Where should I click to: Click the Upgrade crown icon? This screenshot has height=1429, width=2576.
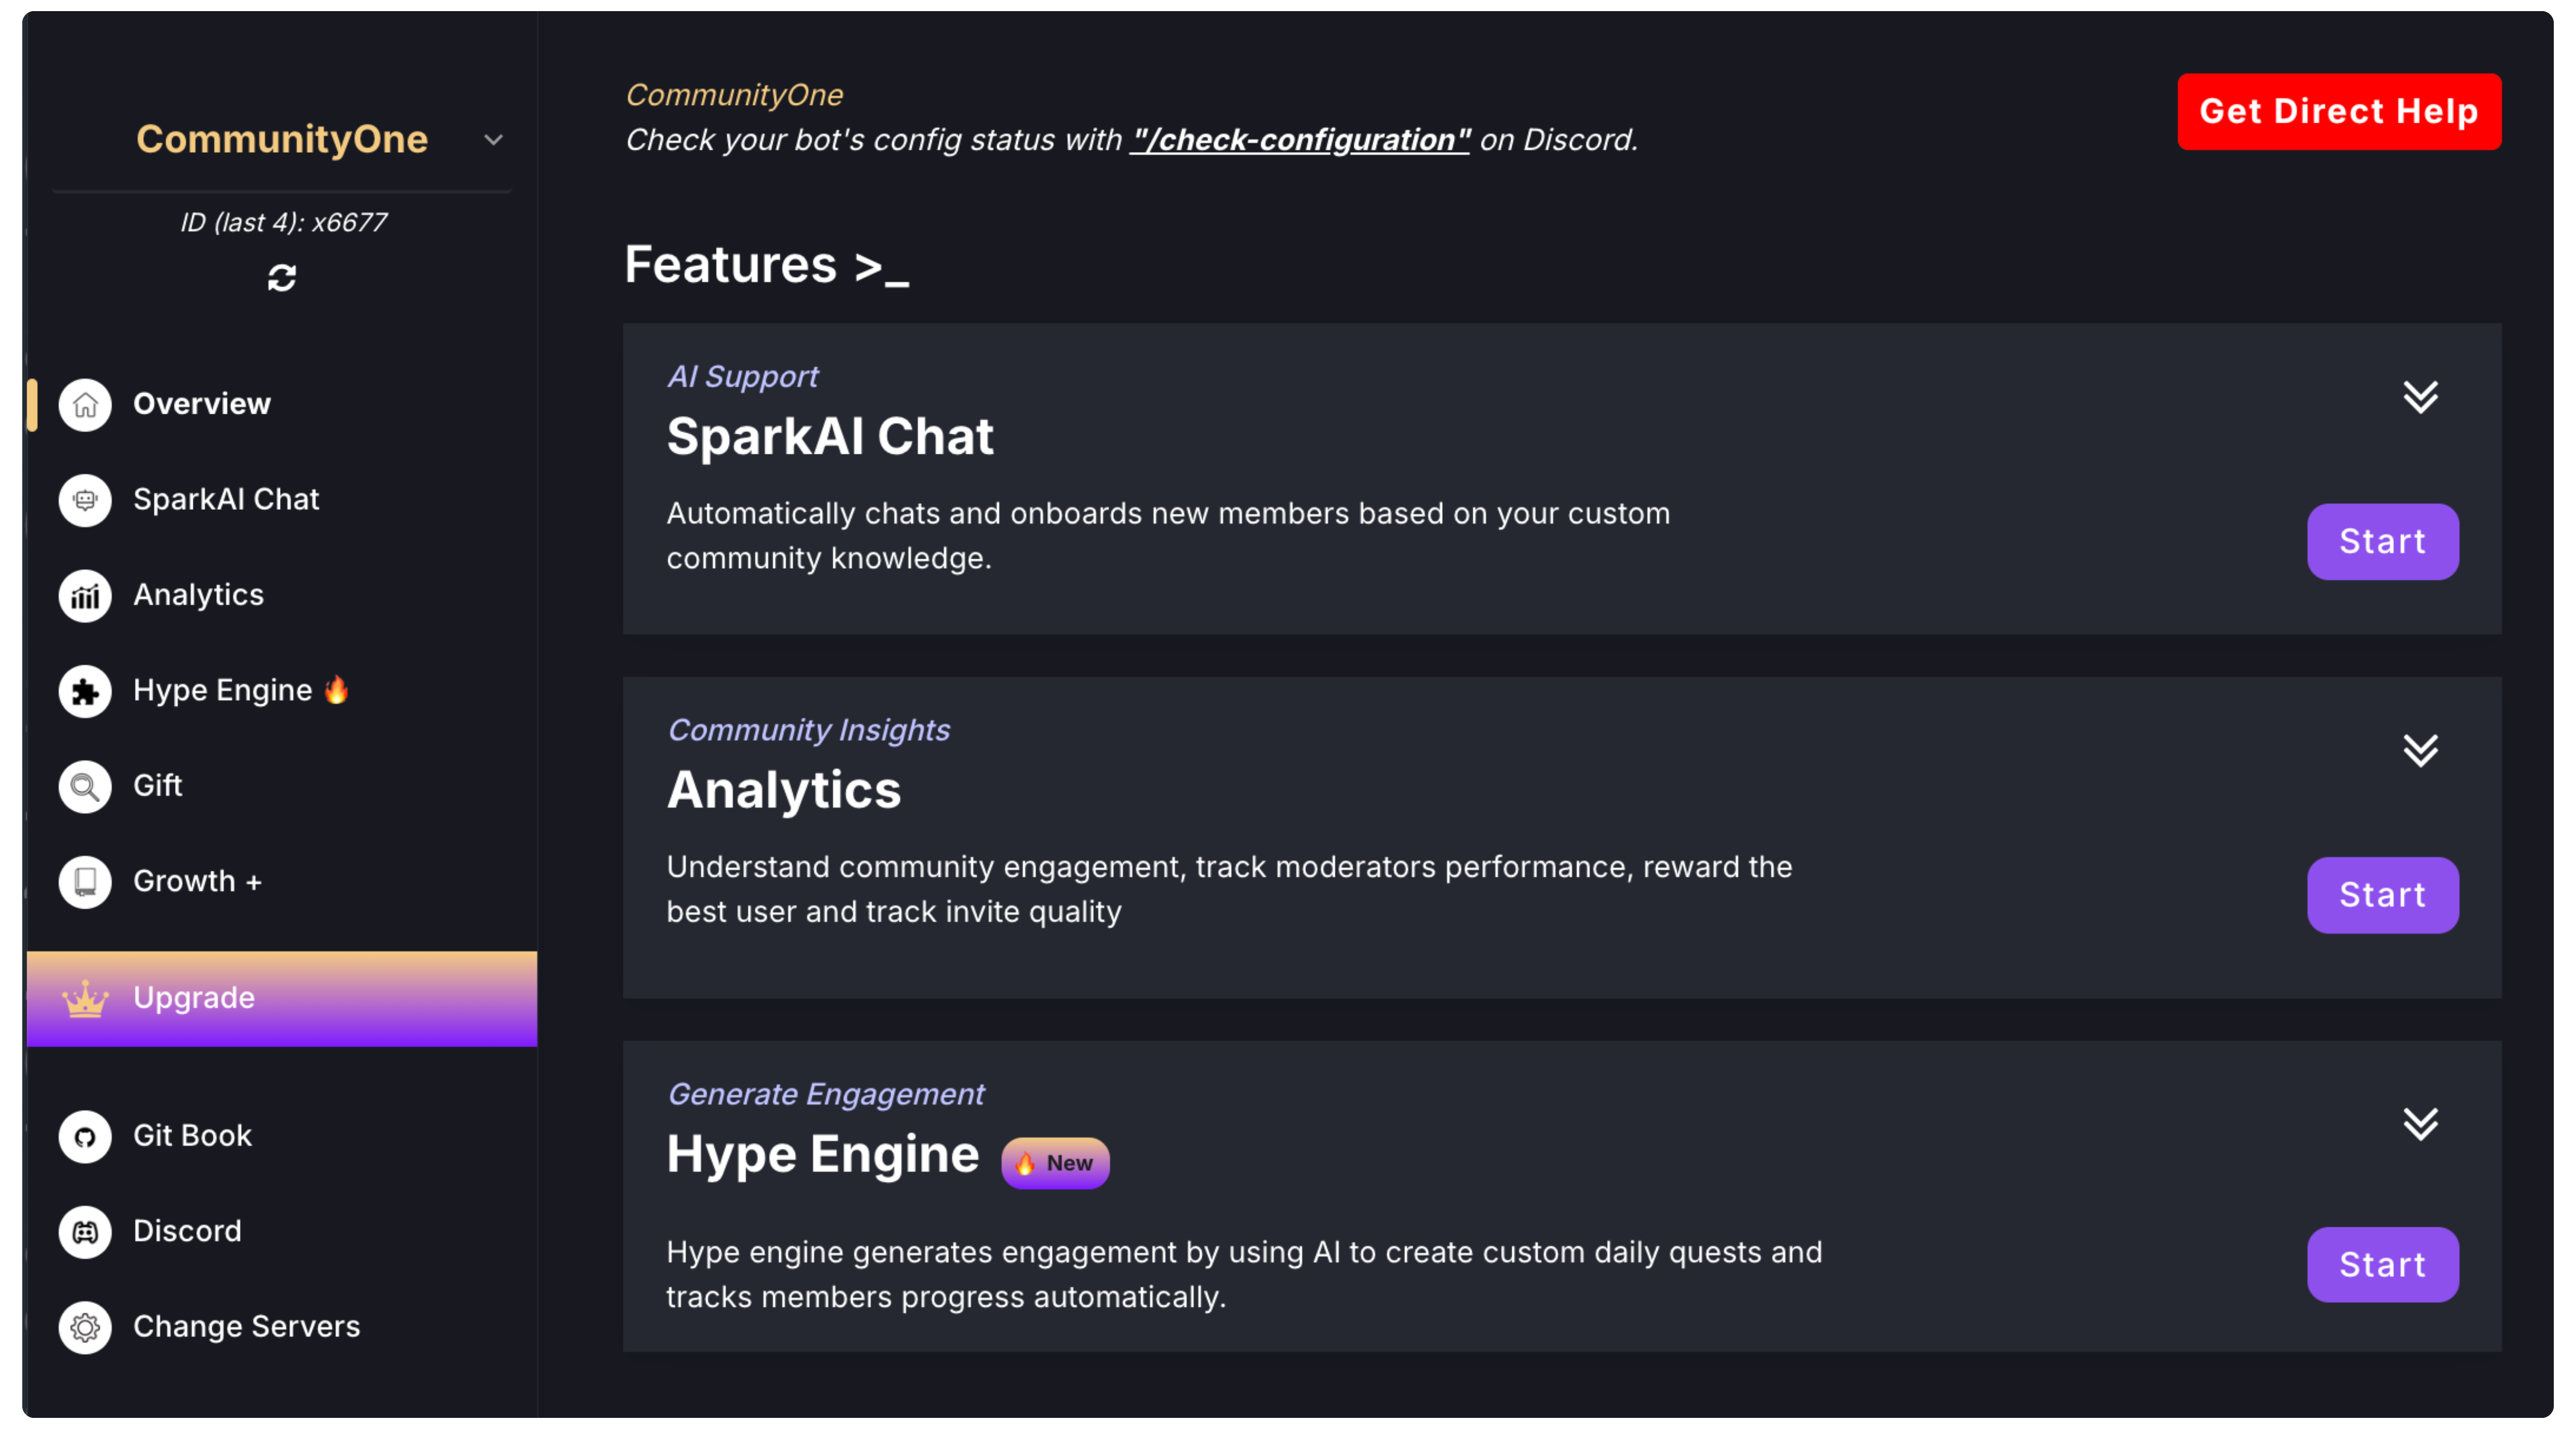click(x=85, y=999)
